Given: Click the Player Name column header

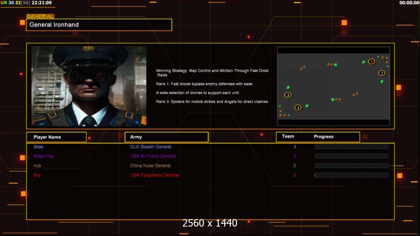Looking at the screenshot, I should [x=56, y=137].
